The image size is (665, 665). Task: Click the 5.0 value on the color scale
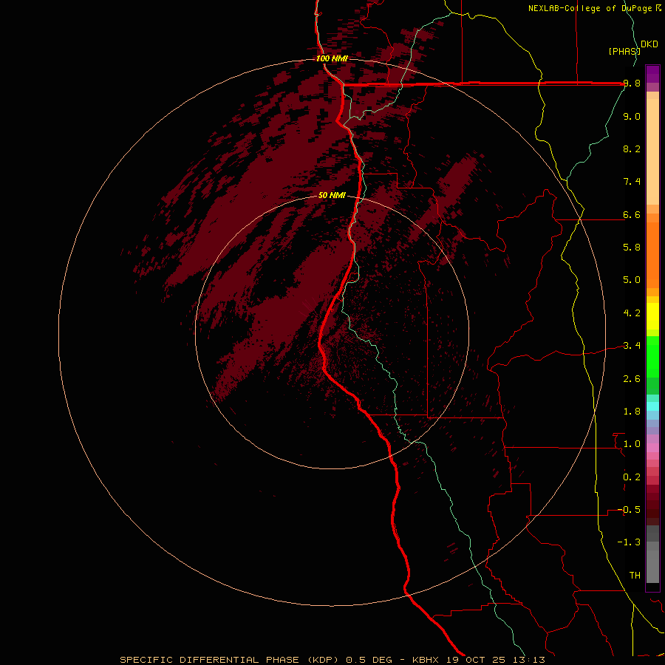coord(632,280)
